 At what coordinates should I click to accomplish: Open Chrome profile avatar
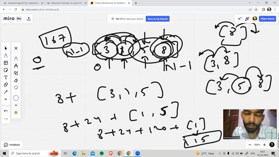[x=269, y=9]
